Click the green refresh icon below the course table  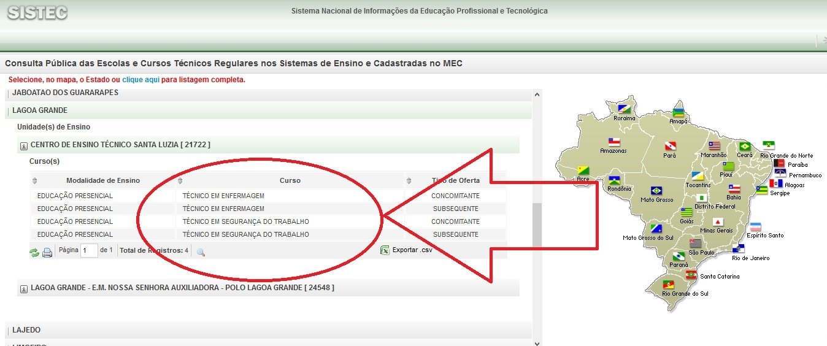(x=34, y=252)
